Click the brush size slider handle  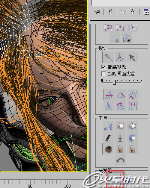[x=114, y=82]
